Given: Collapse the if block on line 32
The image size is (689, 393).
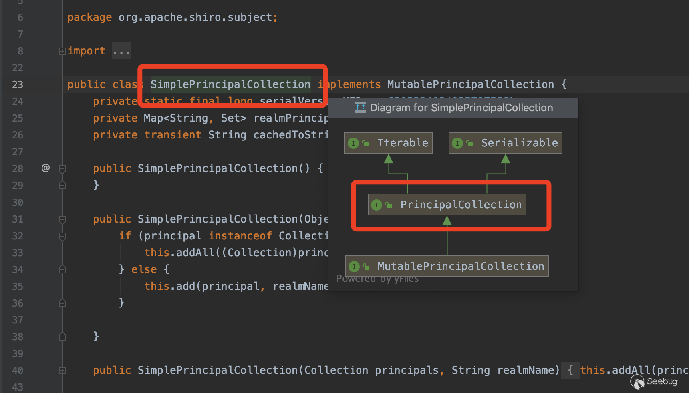Looking at the screenshot, I should click(62, 236).
